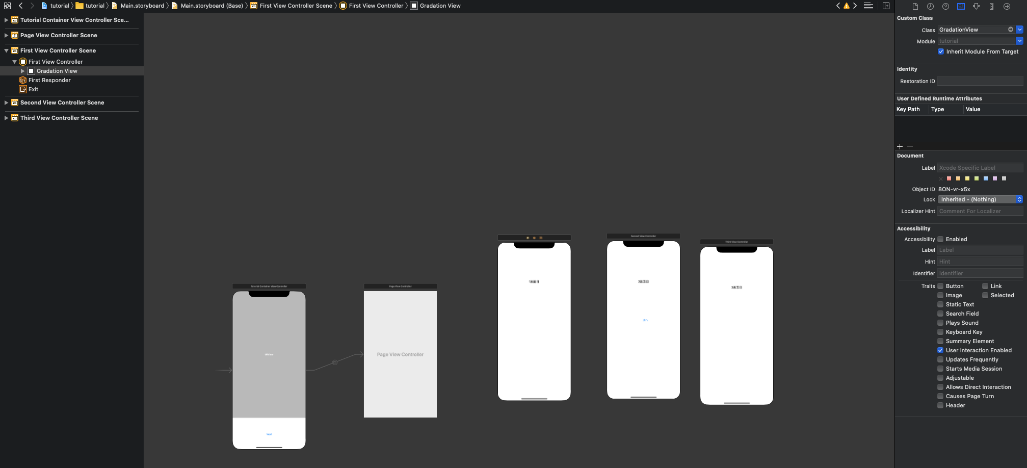
Task: Check the Selected trait
Action: [985, 295]
